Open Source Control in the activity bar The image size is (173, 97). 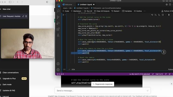58,17
